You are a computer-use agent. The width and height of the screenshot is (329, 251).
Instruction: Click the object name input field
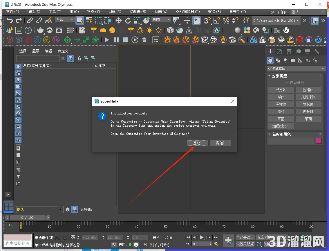[x=291, y=141]
